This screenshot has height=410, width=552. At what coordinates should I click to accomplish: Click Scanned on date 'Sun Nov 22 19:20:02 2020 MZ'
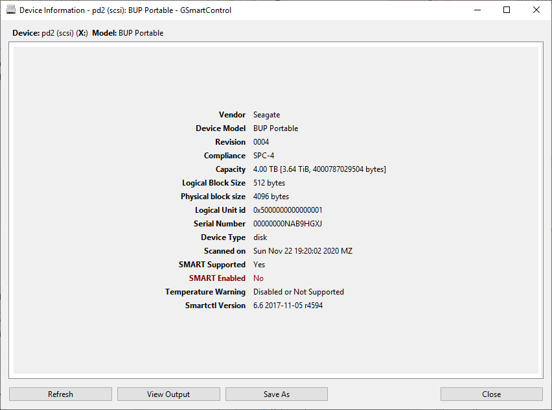click(303, 251)
